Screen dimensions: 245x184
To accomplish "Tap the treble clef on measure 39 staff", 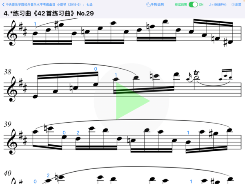I will coord(12,141).
